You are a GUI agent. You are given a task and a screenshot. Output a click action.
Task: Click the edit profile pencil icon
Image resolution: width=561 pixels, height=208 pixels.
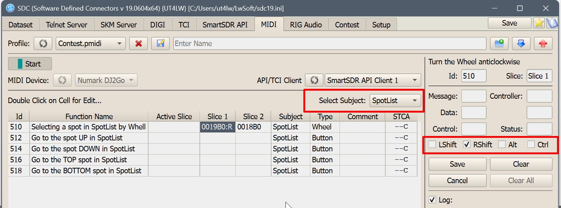pos(160,44)
